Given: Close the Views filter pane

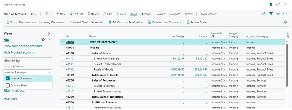Looking at the screenshot, I should 49,34.
